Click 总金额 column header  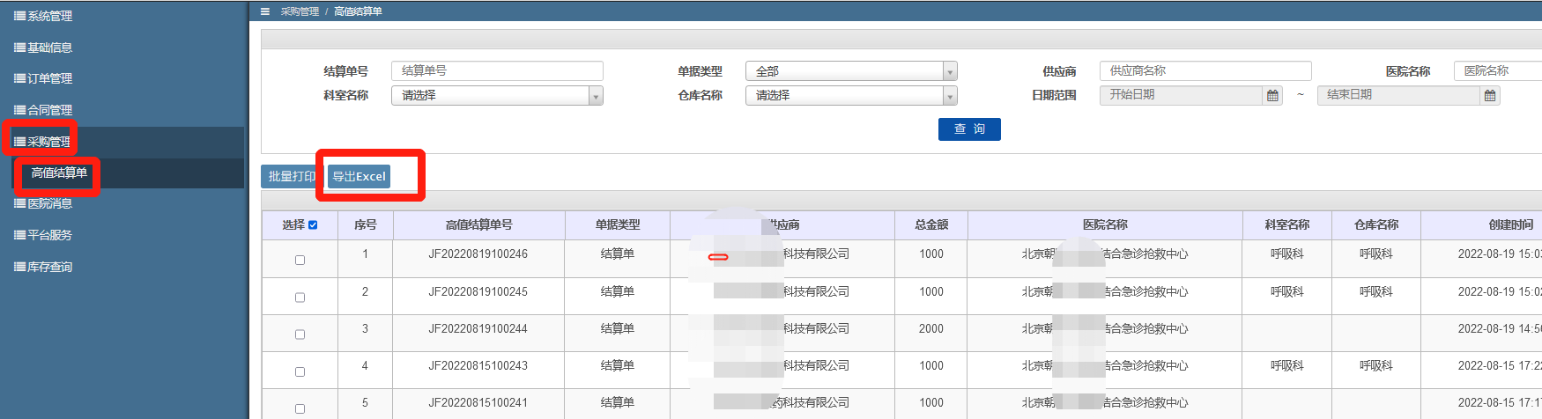931,225
